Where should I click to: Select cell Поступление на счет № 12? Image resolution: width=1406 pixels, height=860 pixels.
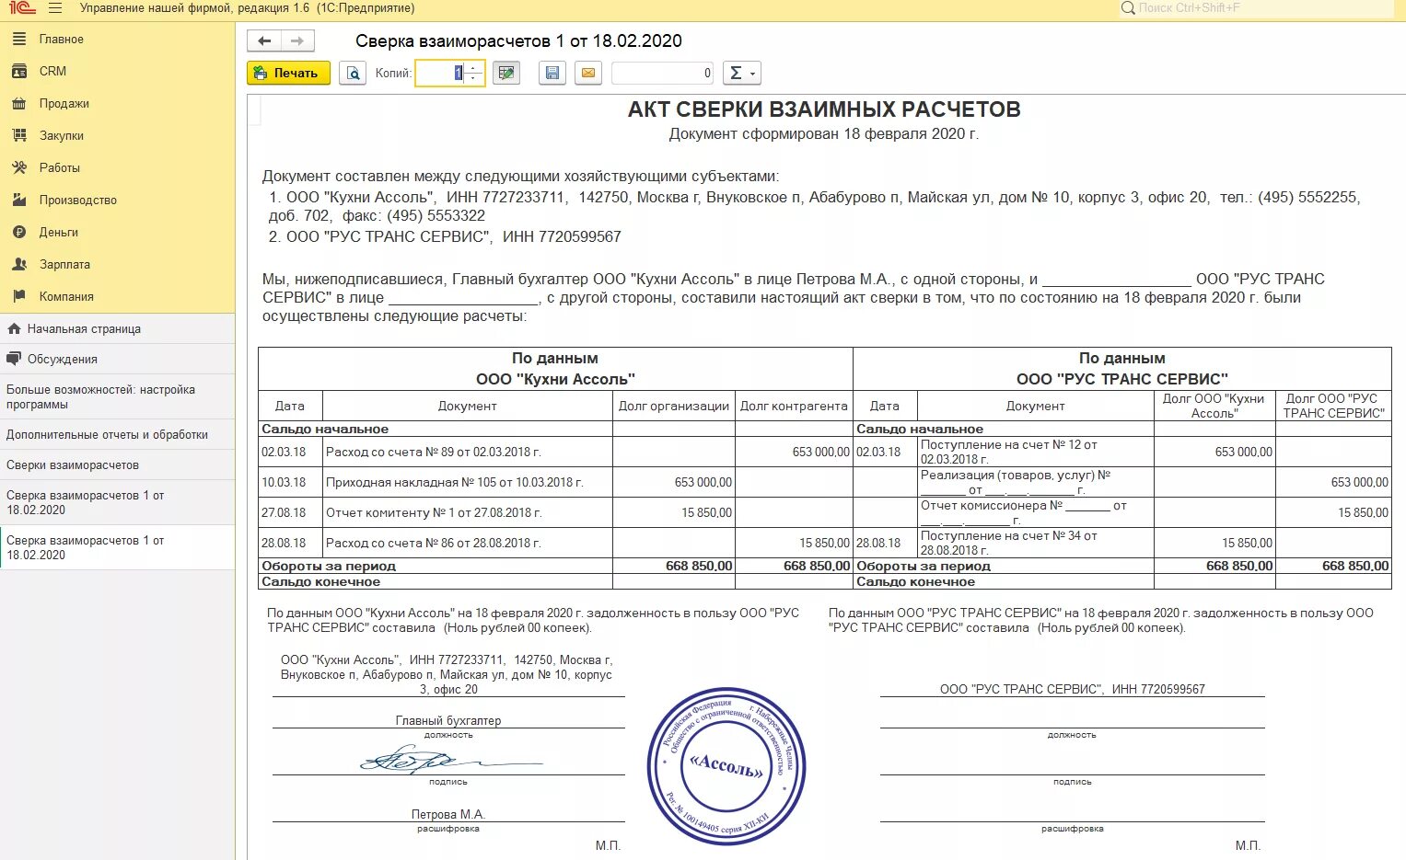(x=1036, y=452)
